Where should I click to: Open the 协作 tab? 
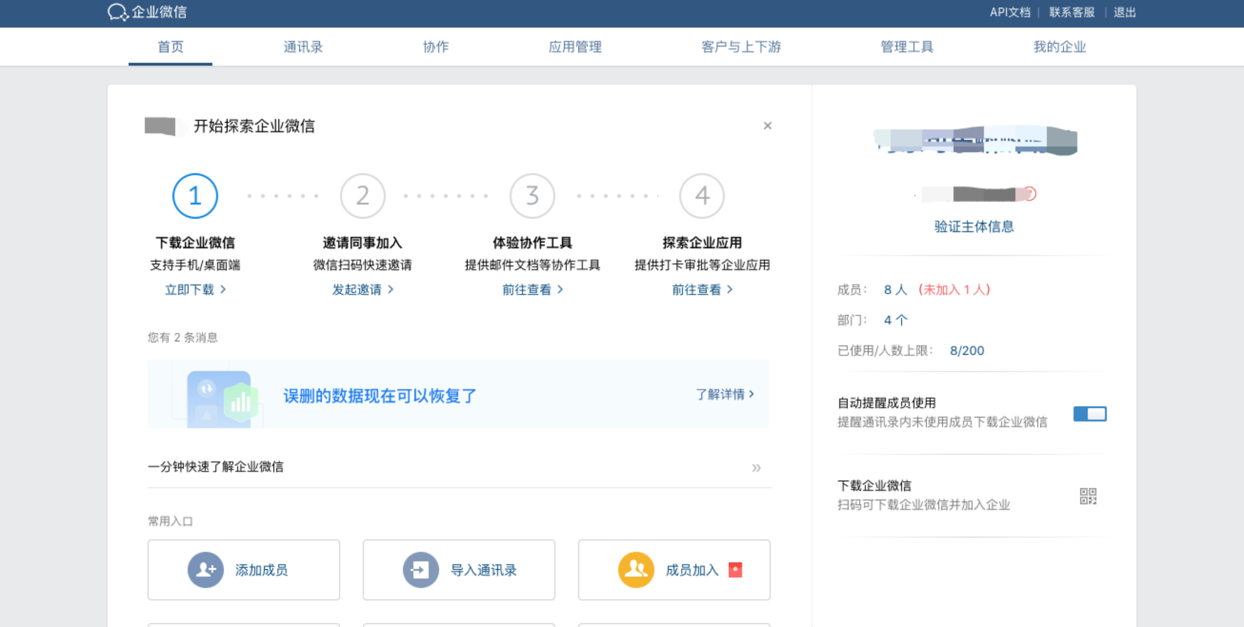pos(436,47)
